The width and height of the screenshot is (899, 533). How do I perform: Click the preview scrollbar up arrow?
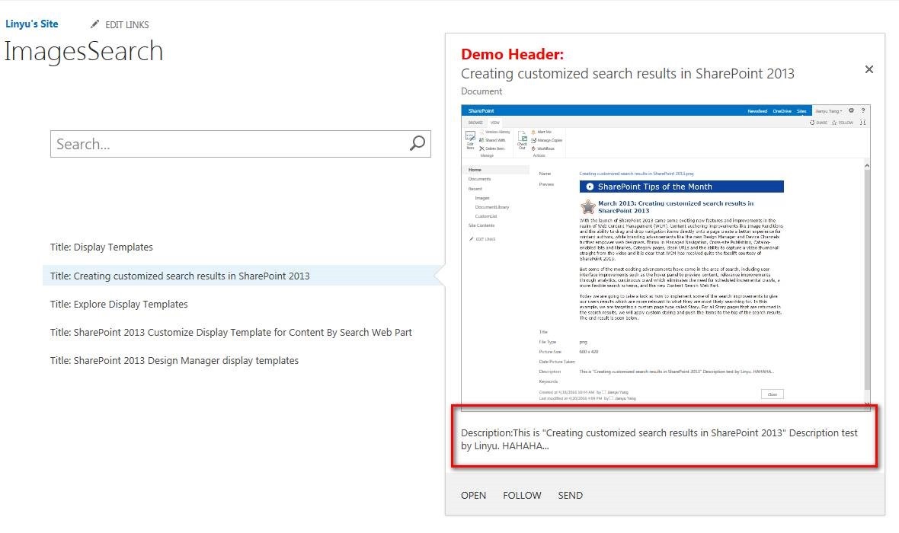point(867,166)
